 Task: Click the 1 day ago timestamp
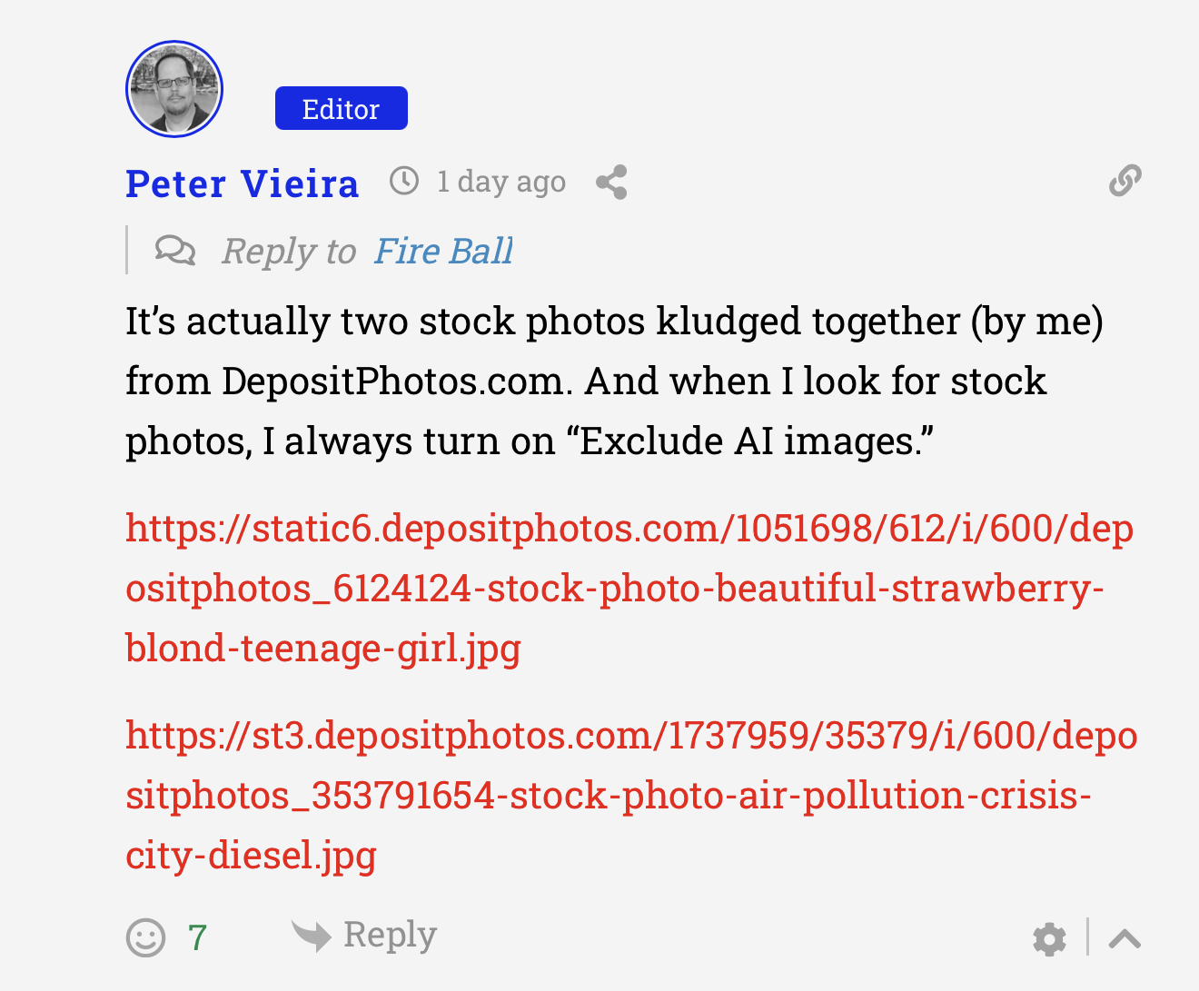500,182
